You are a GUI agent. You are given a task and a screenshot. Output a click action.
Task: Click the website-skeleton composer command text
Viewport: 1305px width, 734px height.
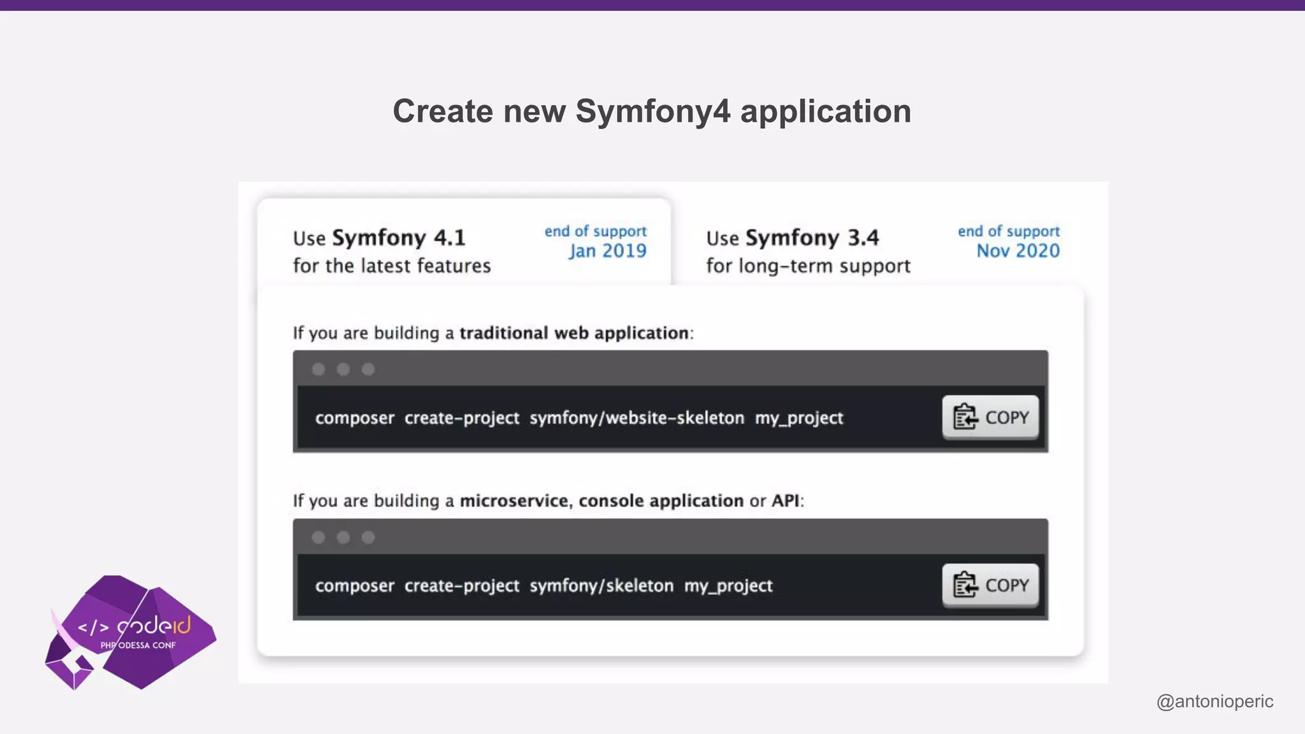coord(579,418)
